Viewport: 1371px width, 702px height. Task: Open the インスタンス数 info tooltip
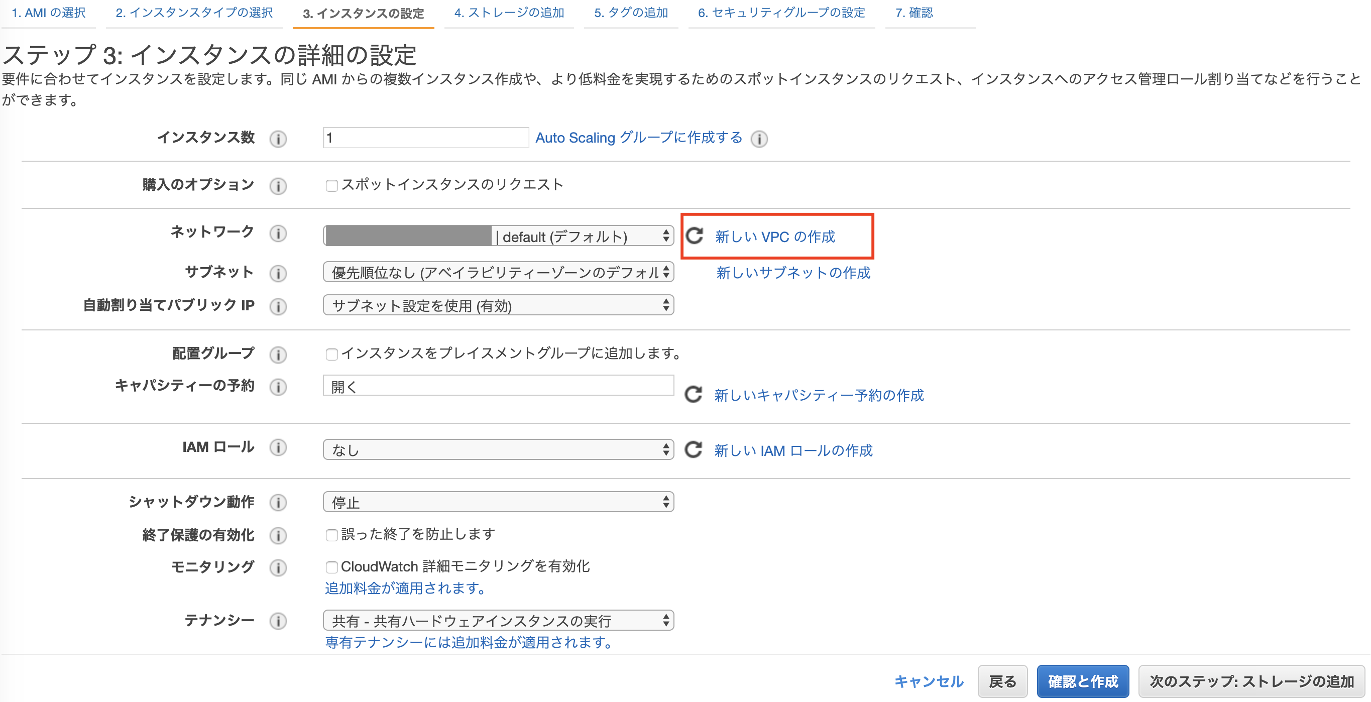tap(277, 139)
